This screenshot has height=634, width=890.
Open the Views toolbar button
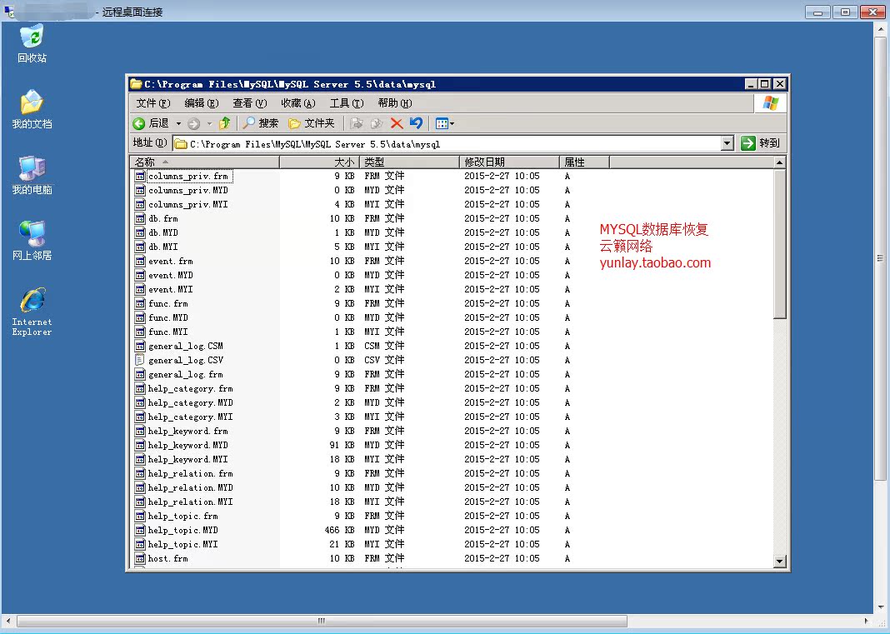pos(444,123)
